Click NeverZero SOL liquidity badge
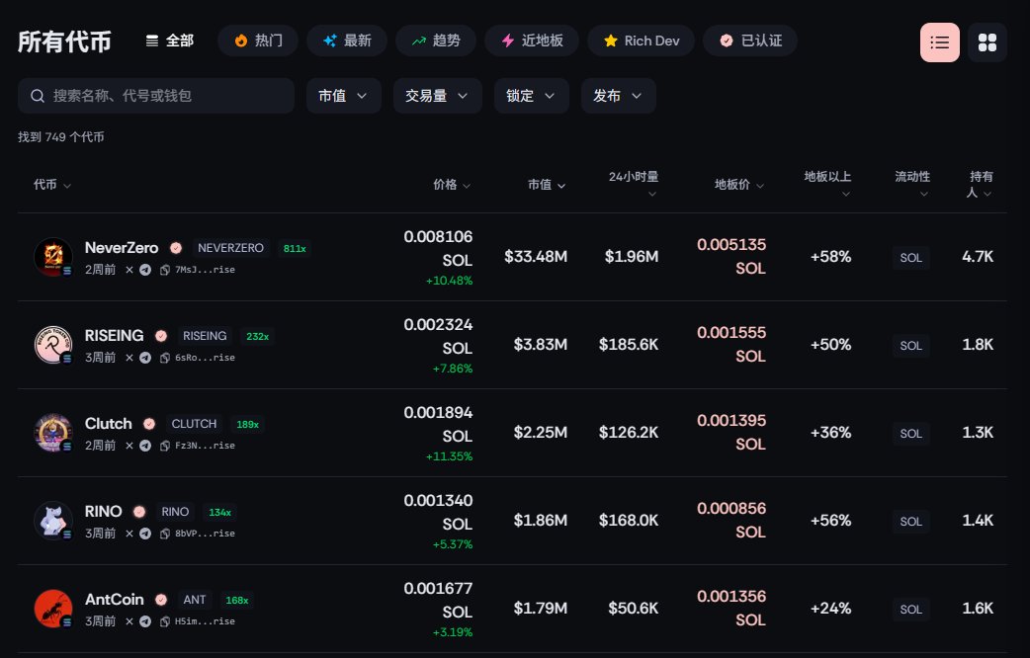This screenshot has height=658, width=1030. point(910,258)
